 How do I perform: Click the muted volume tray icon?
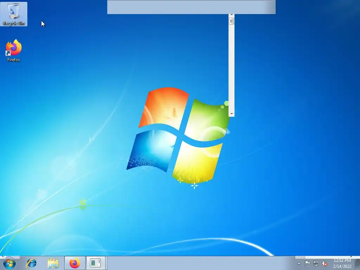(324, 263)
